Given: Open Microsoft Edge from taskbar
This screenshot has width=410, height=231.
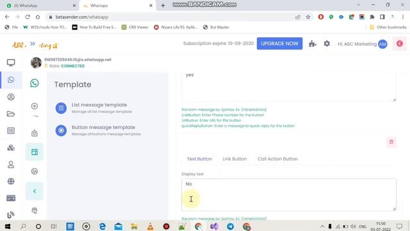Looking at the screenshot, I should 102,227.
